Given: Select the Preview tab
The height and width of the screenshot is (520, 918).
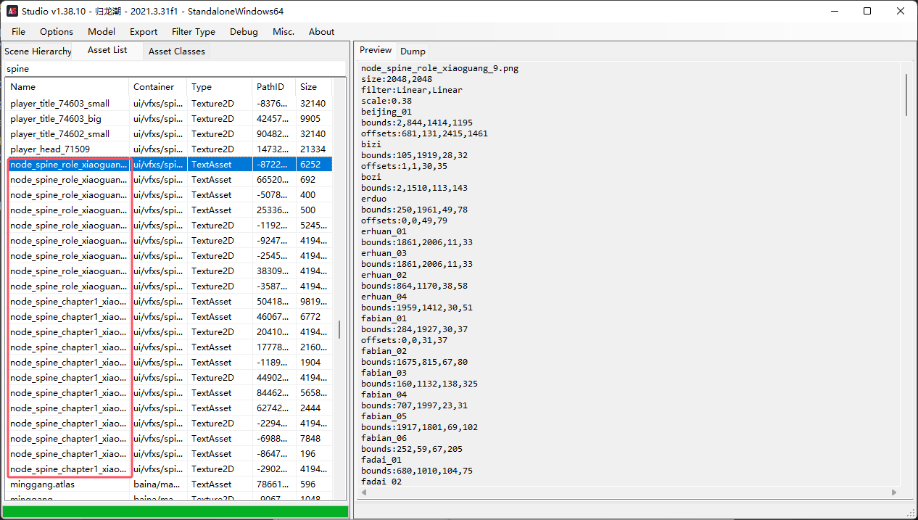Looking at the screenshot, I should coord(376,50).
